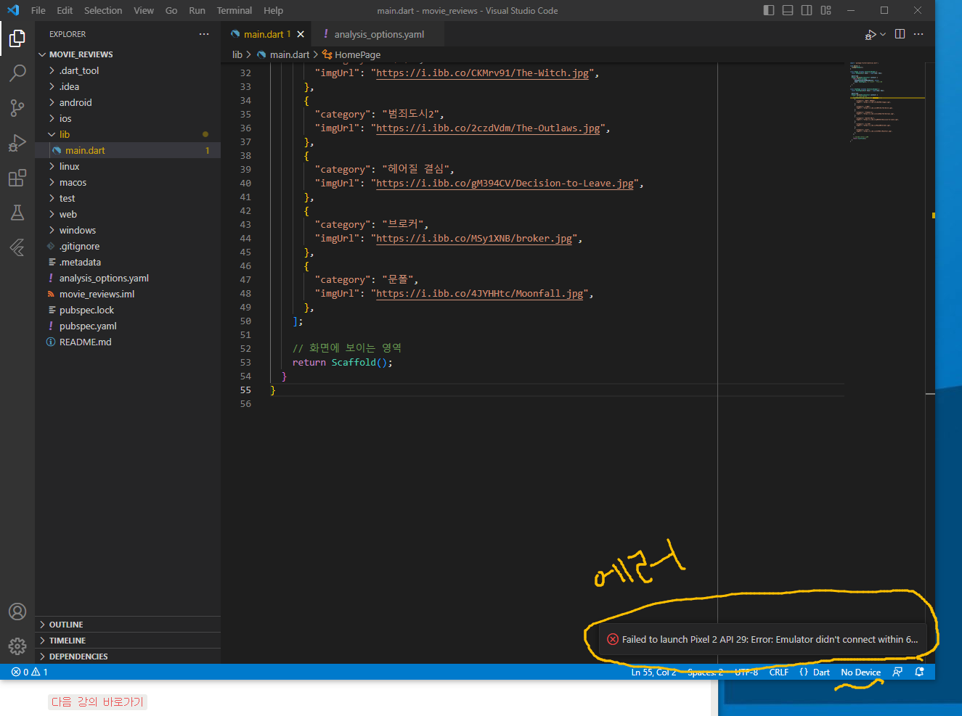Open the Moonfall.jpg image URL link
962x716 pixels.
click(479, 294)
